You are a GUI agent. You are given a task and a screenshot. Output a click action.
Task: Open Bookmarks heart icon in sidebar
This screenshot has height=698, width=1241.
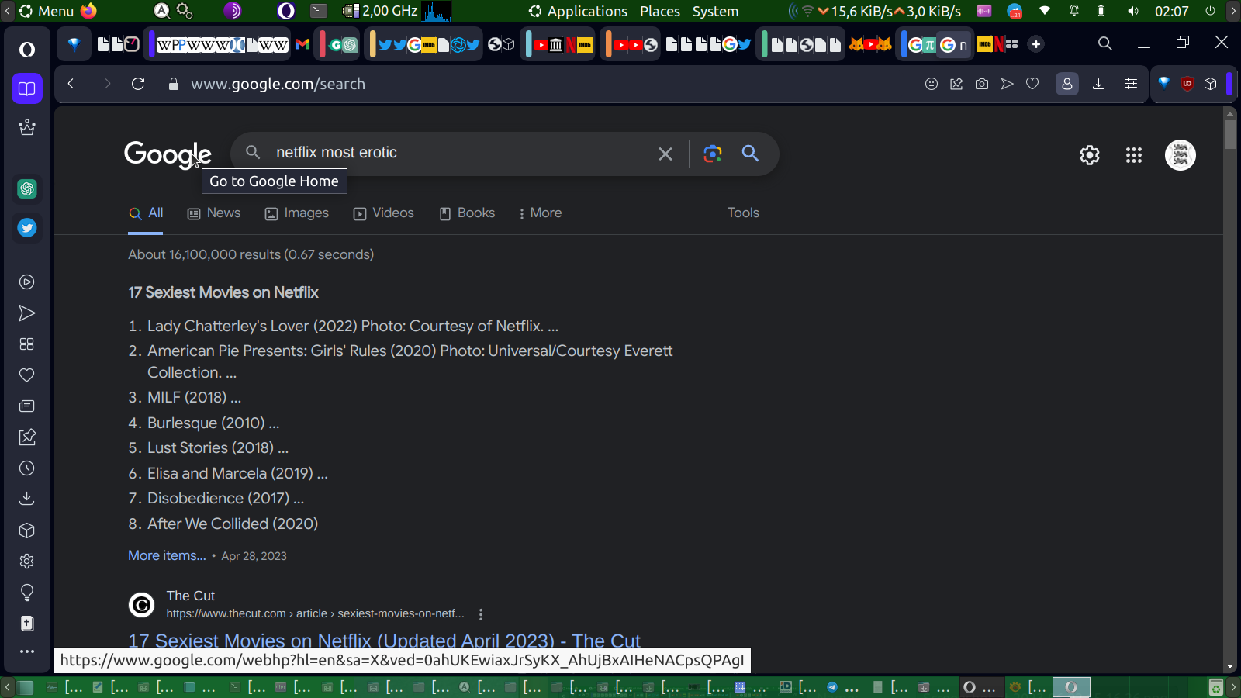point(27,375)
